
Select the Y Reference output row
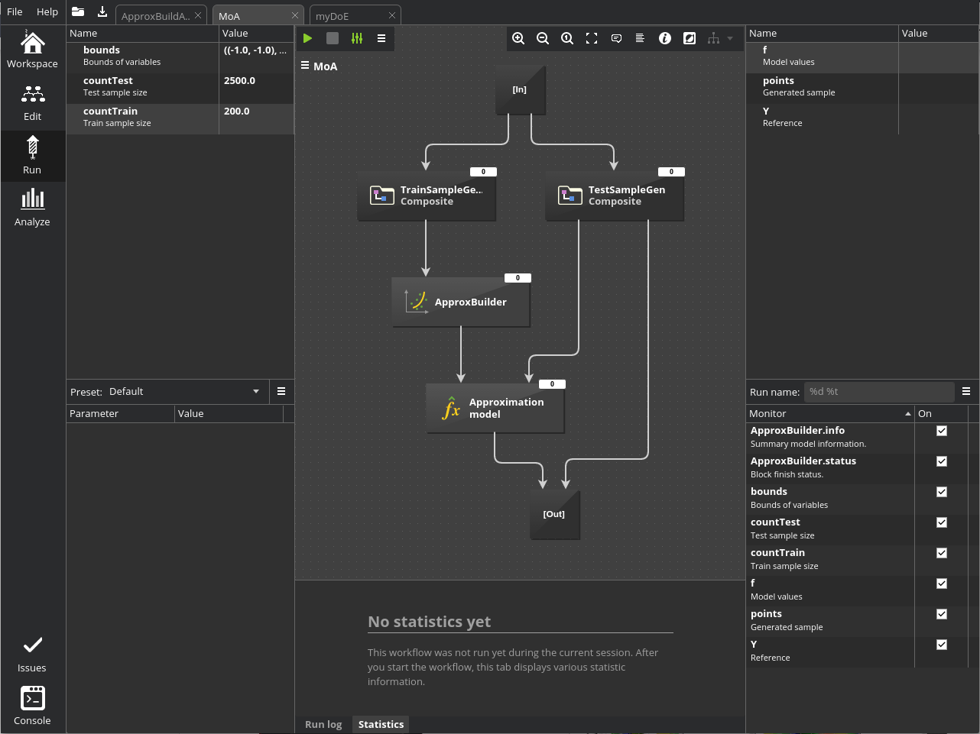pyautogui.click(x=862, y=119)
